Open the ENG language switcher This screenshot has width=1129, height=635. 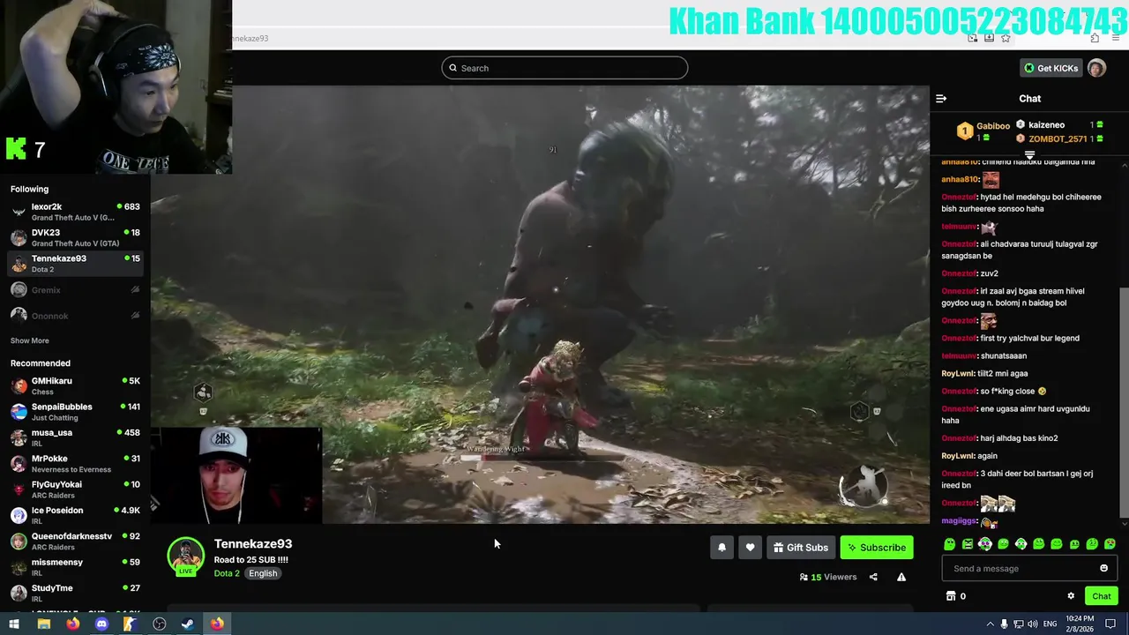[x=1050, y=624]
